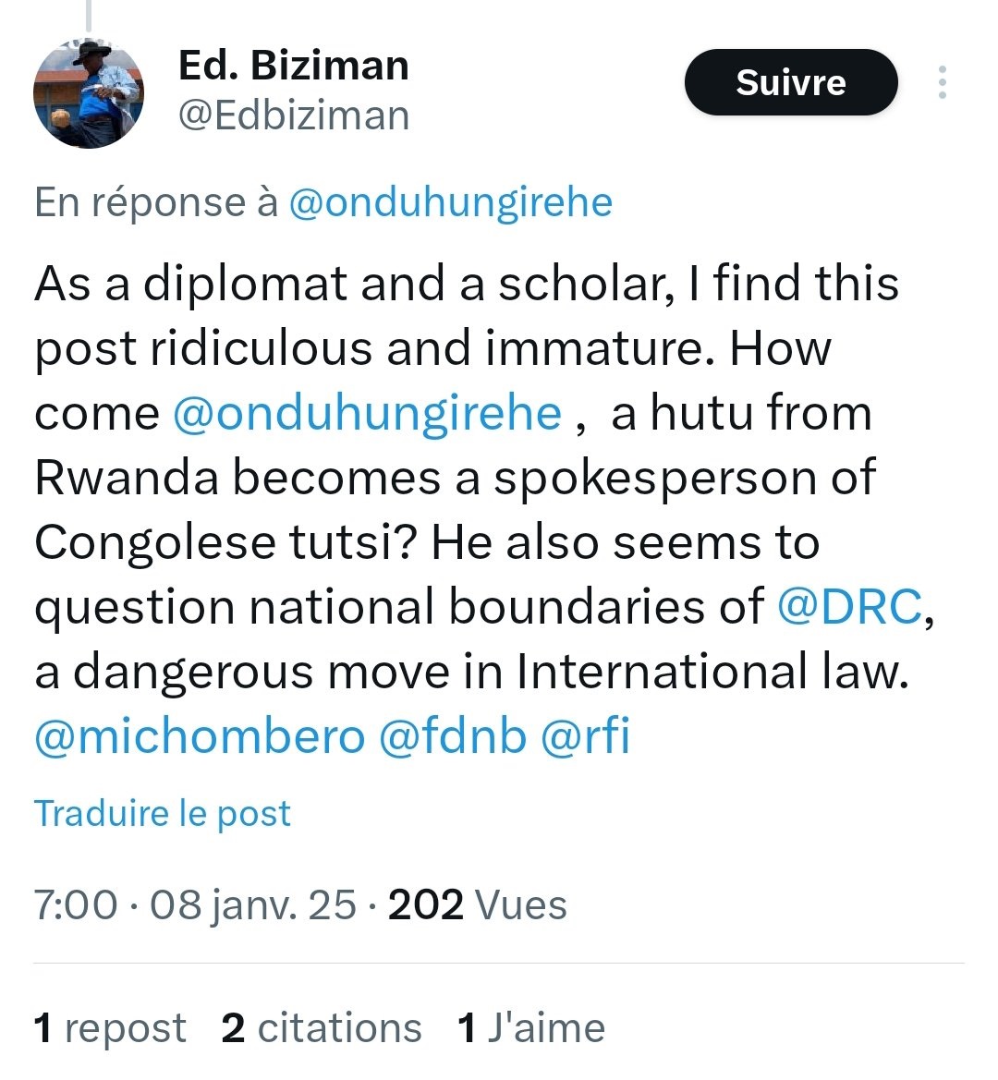
Task: View the 202 Vues count
Action: click(477, 904)
